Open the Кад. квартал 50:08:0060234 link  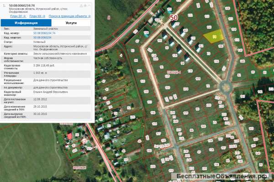click(x=42, y=37)
